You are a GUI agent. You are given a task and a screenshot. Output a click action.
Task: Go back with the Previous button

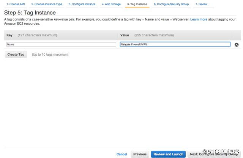[140, 154]
